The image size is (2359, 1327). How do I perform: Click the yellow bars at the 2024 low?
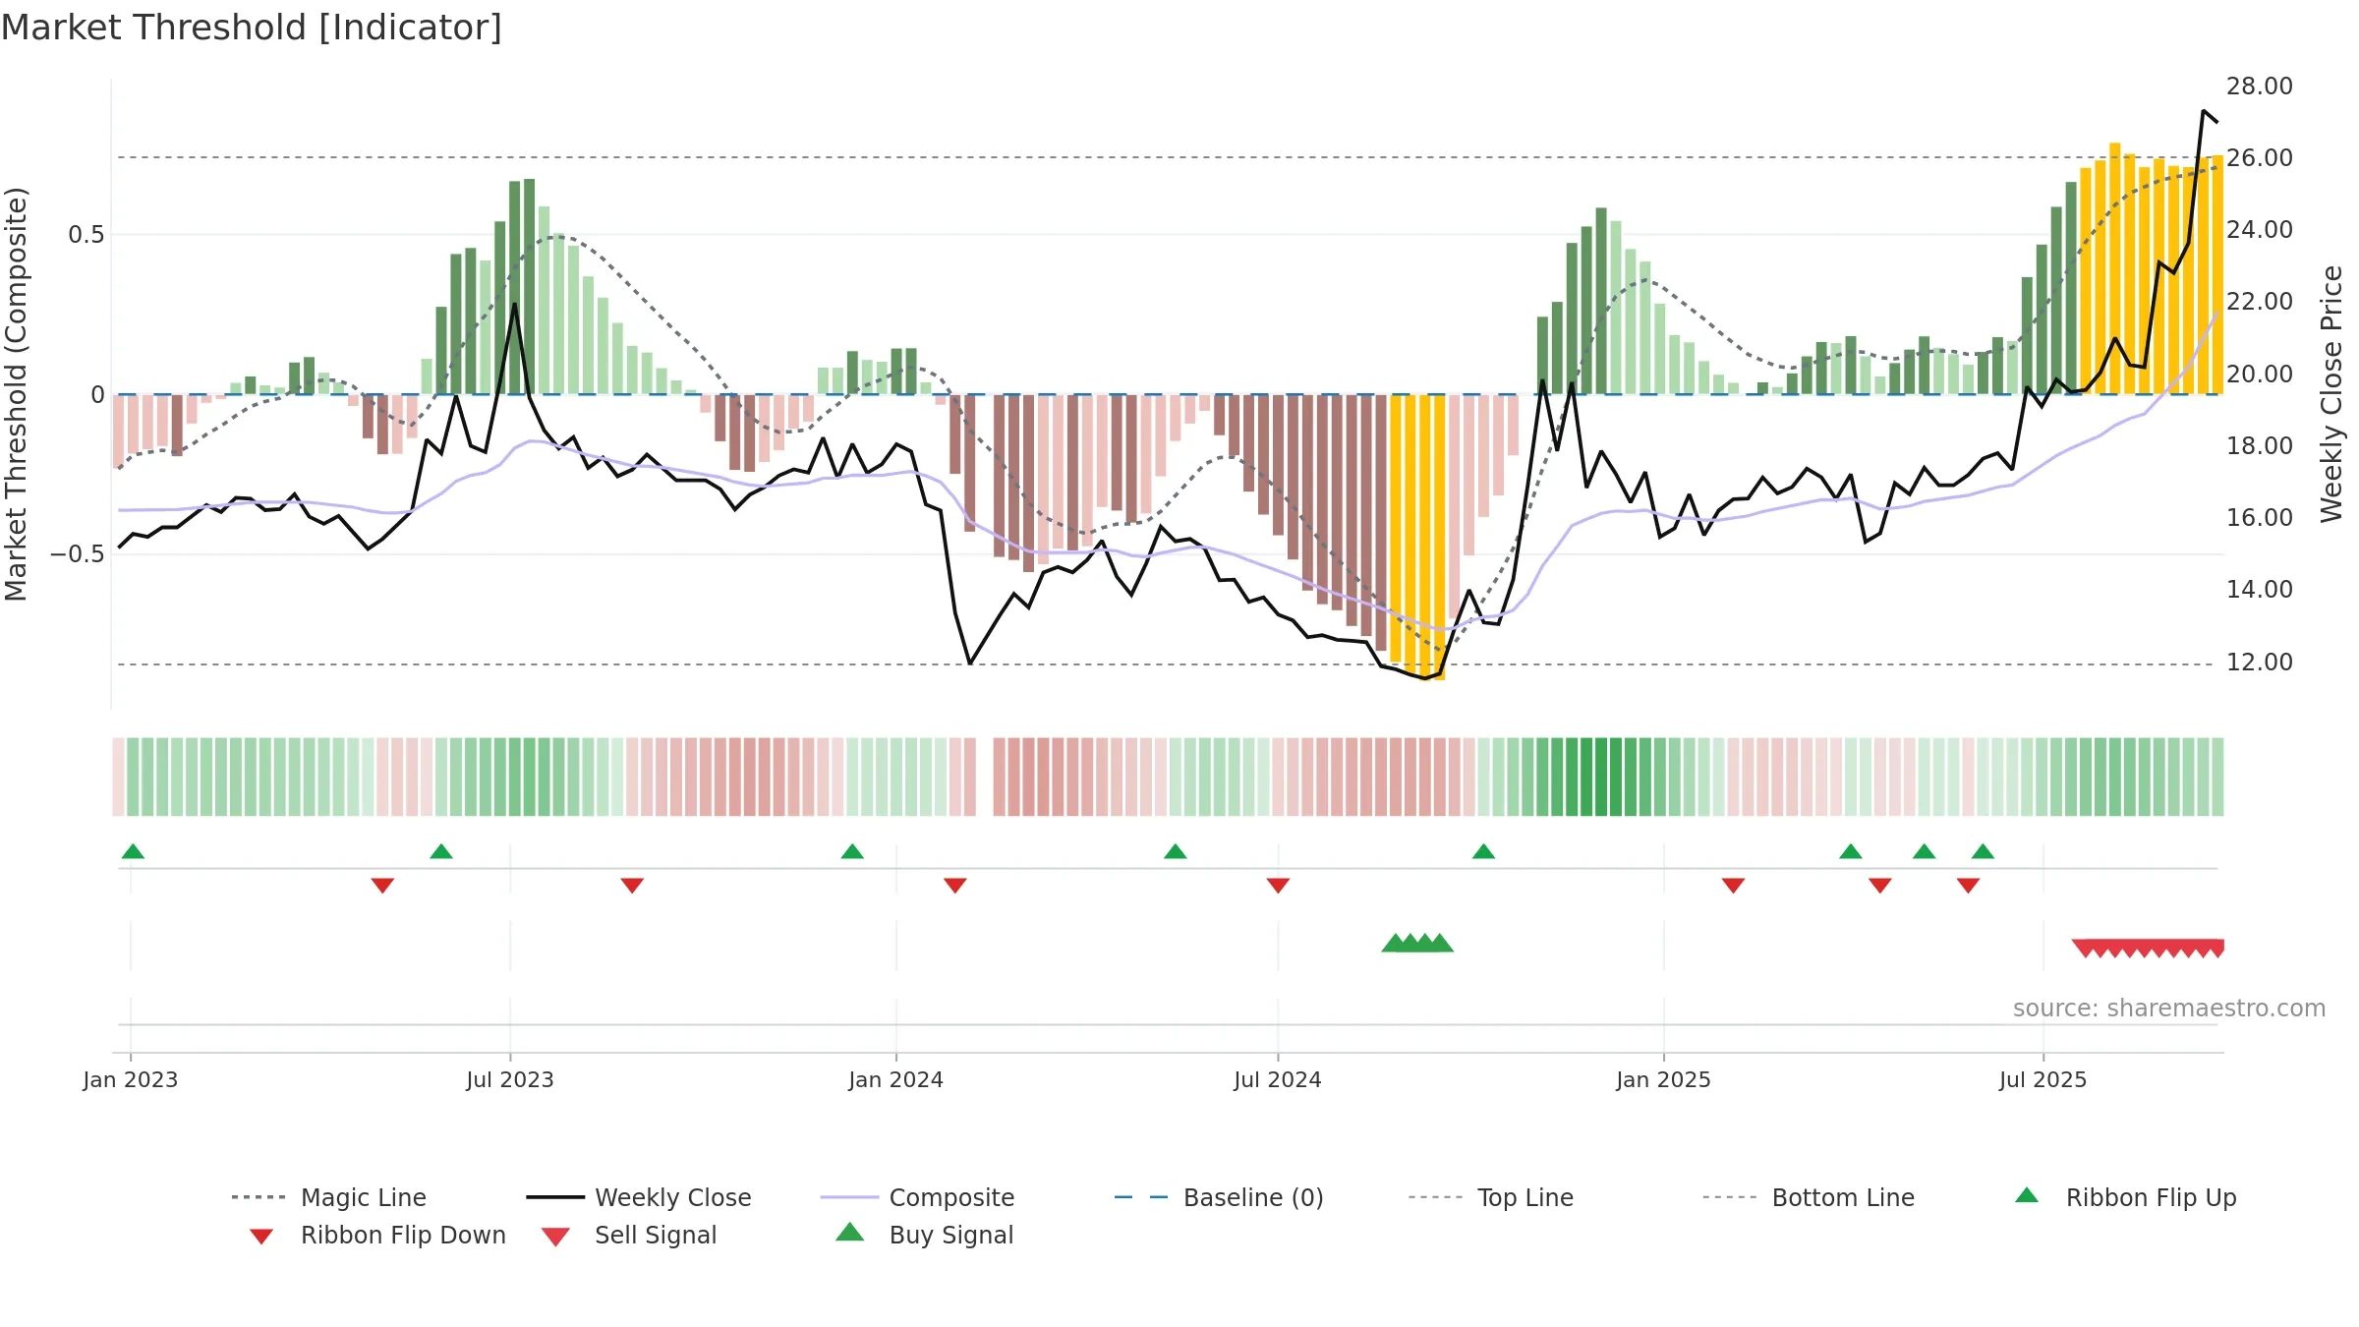click(x=1417, y=536)
